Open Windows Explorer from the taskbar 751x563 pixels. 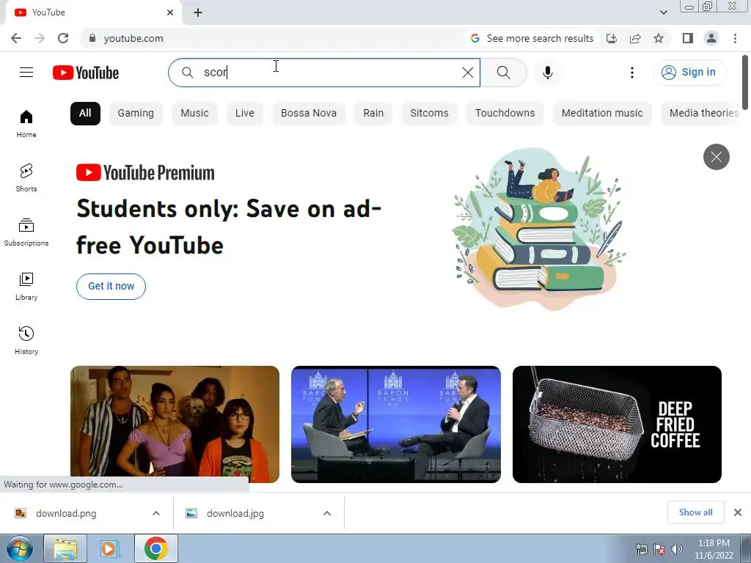point(65,548)
